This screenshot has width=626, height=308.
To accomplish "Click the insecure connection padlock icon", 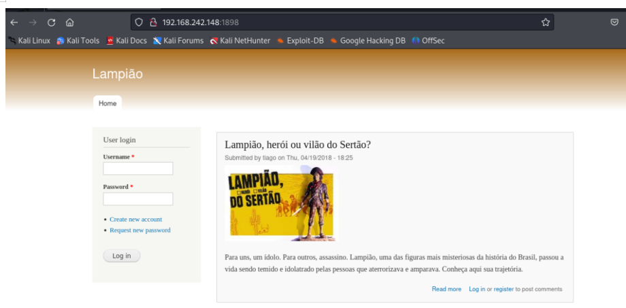I will click(153, 22).
